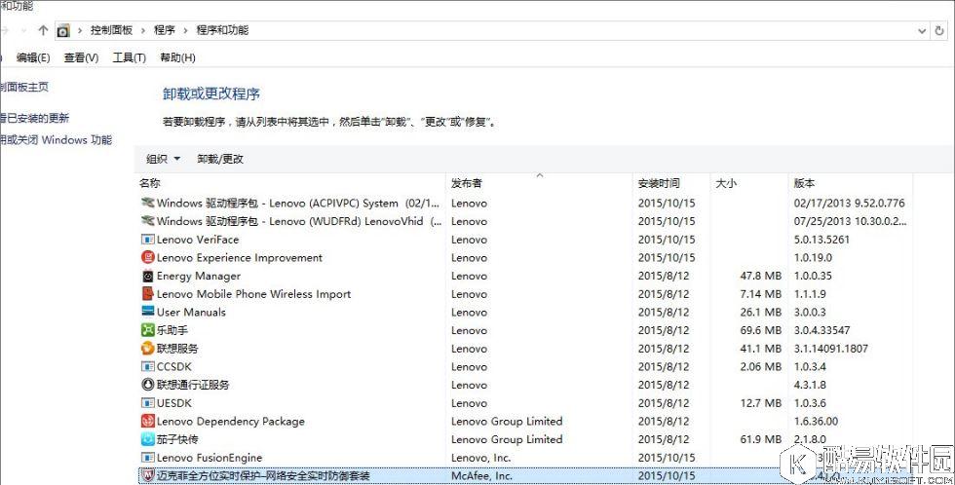This screenshot has width=955, height=485.
Task: Click version 3.1.14091.1807 cell
Action: point(830,349)
